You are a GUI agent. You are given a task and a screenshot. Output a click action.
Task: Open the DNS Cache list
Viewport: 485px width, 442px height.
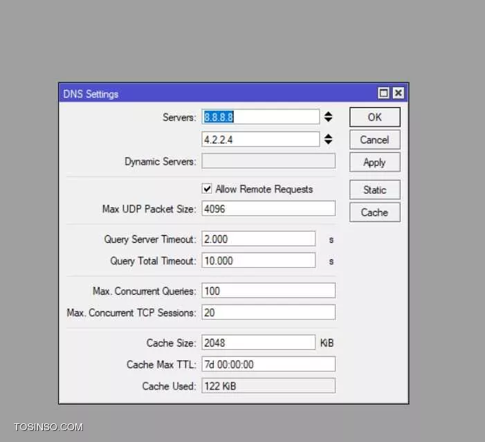tap(374, 212)
